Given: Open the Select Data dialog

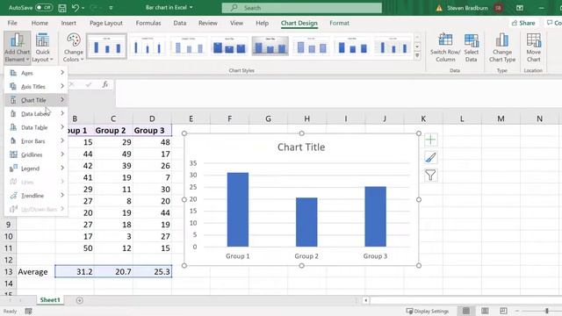Looking at the screenshot, I should pyautogui.click(x=471, y=47).
